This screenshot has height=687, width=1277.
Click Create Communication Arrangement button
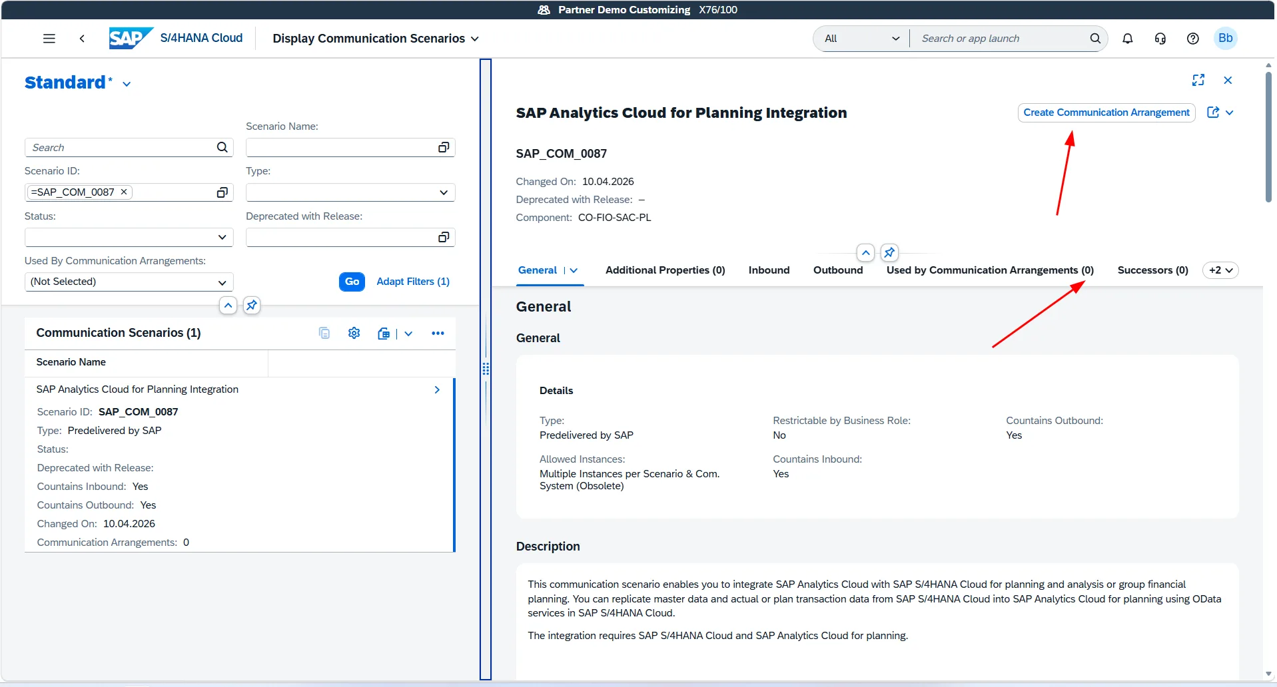pyautogui.click(x=1106, y=113)
